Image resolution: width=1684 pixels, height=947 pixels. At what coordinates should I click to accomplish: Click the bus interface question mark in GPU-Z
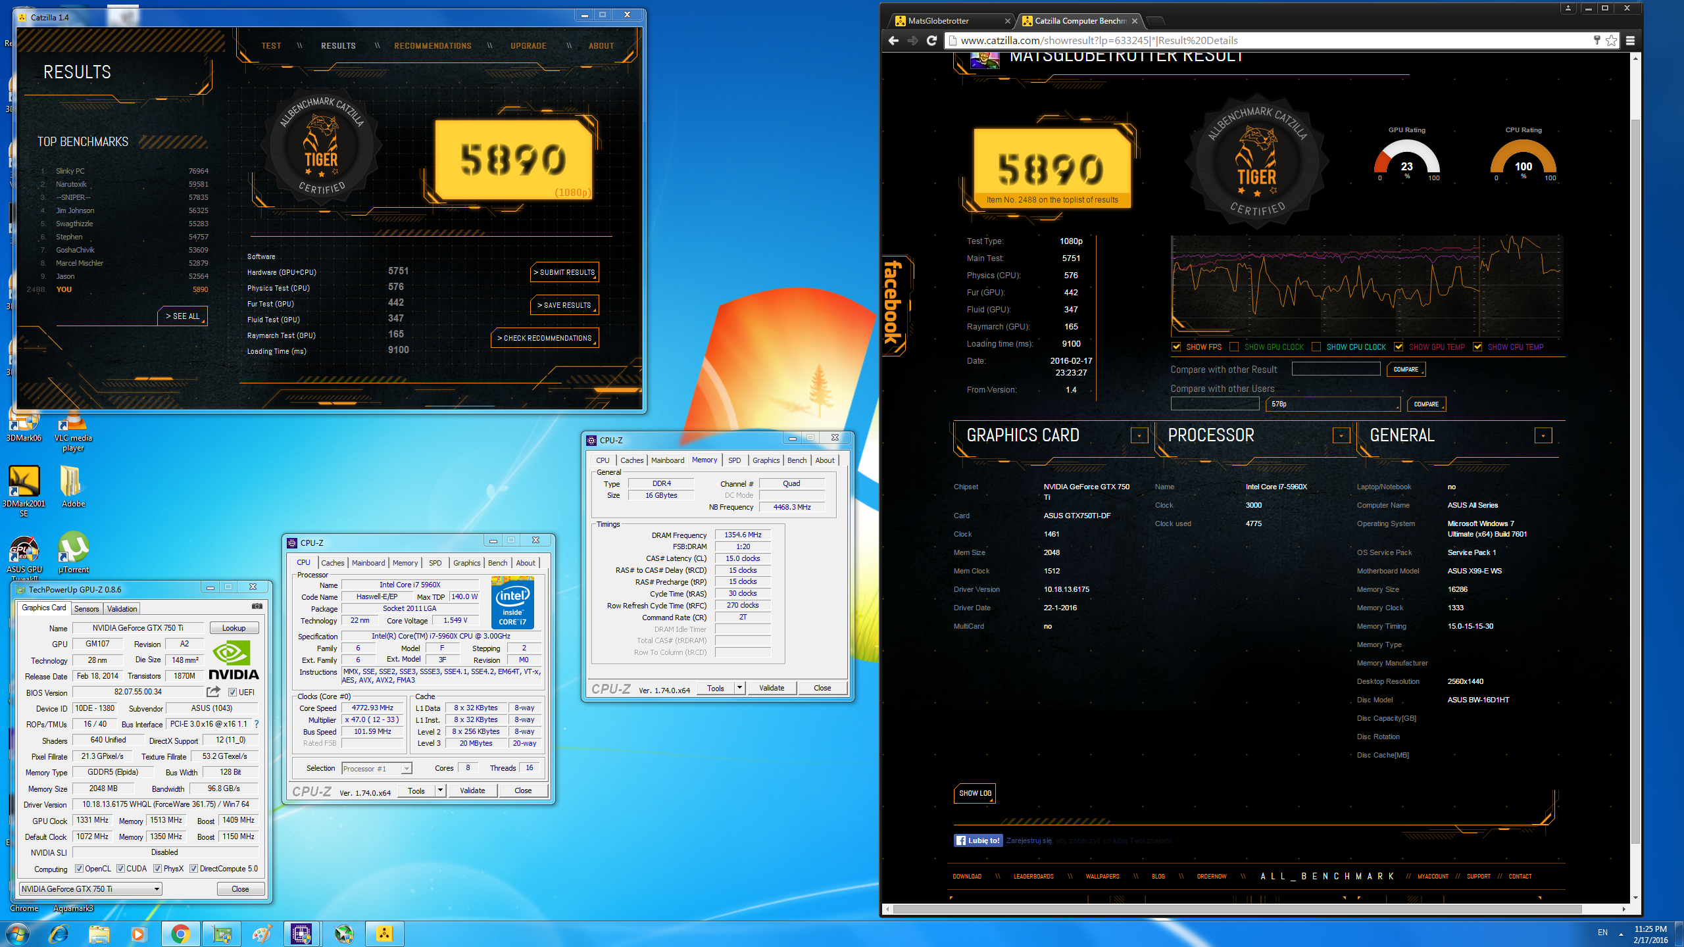coord(257,724)
